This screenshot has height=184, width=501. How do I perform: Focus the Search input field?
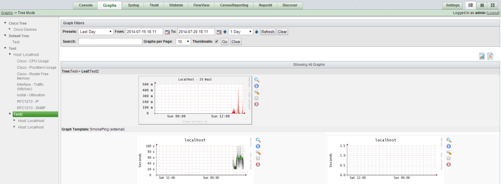(110, 41)
